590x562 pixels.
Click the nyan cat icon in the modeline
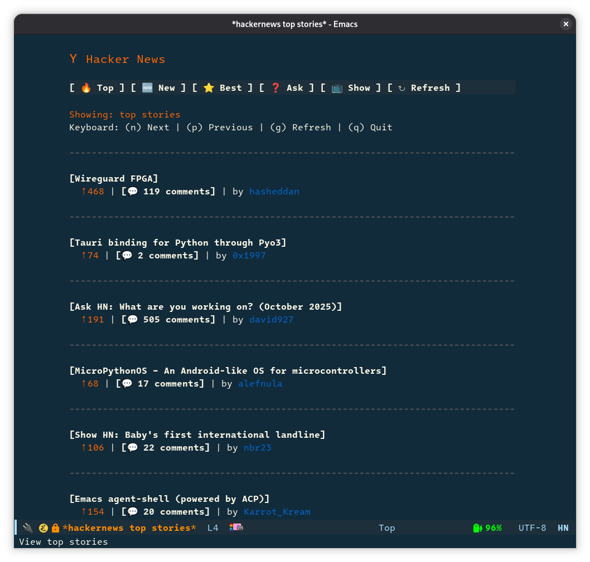[236, 527]
